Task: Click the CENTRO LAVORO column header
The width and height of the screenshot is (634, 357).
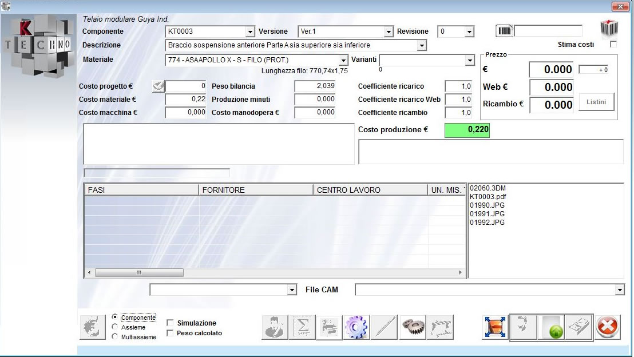Action: (370, 189)
